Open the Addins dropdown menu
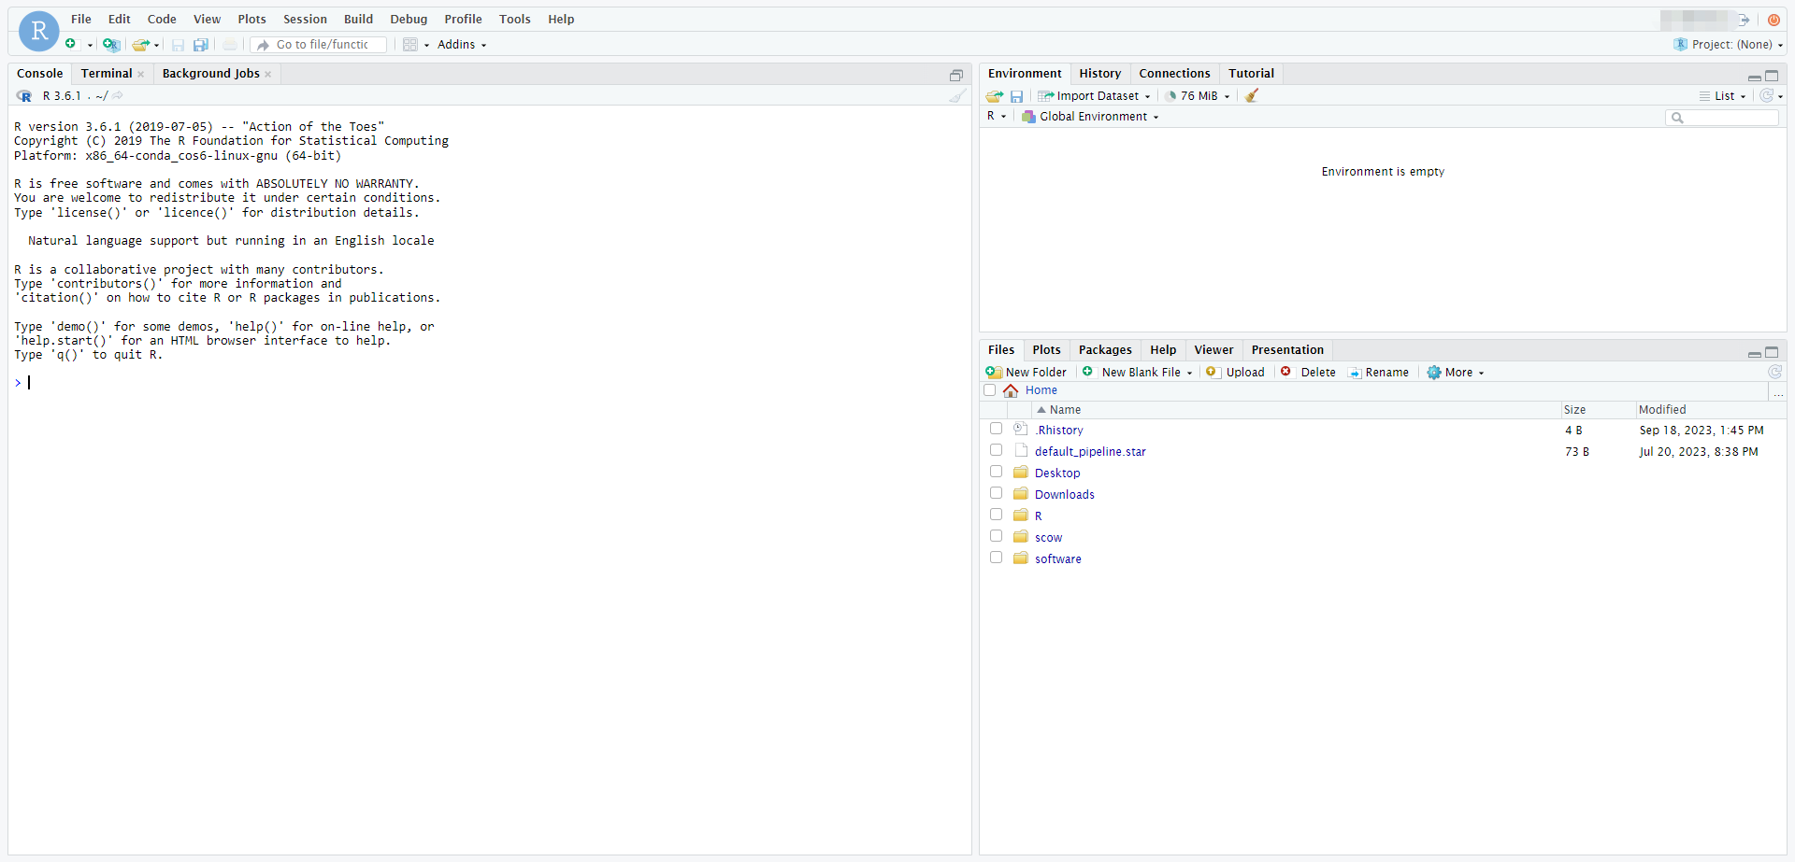 click(x=461, y=45)
